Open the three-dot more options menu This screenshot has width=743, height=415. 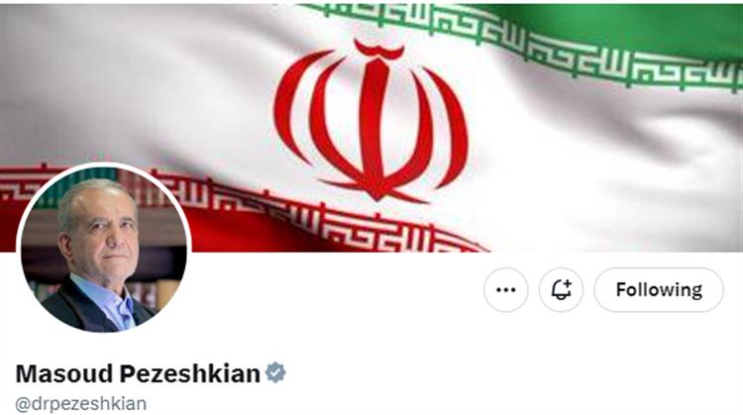point(505,289)
